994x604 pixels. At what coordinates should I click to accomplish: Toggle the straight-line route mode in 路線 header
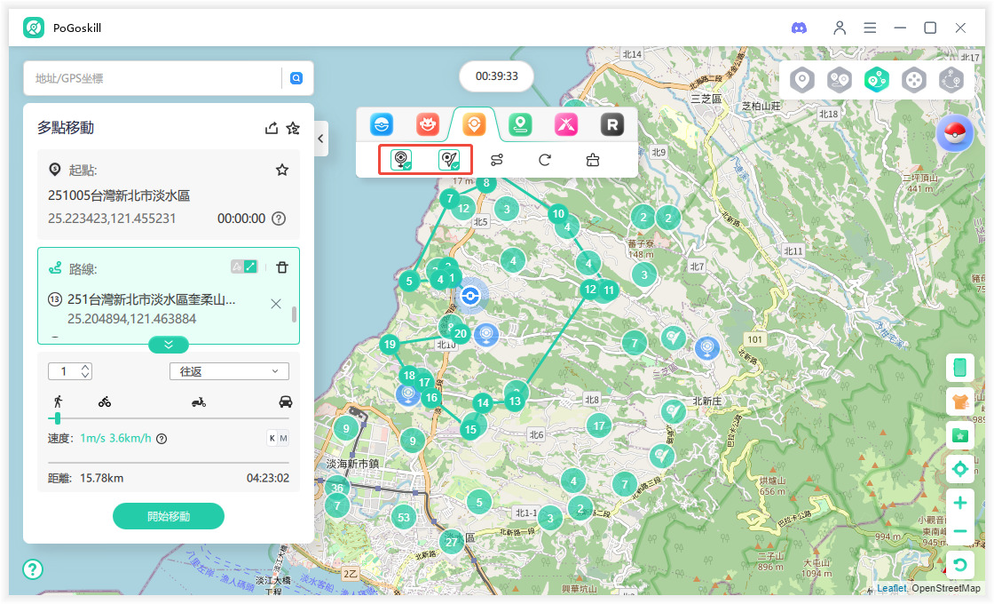tap(251, 266)
